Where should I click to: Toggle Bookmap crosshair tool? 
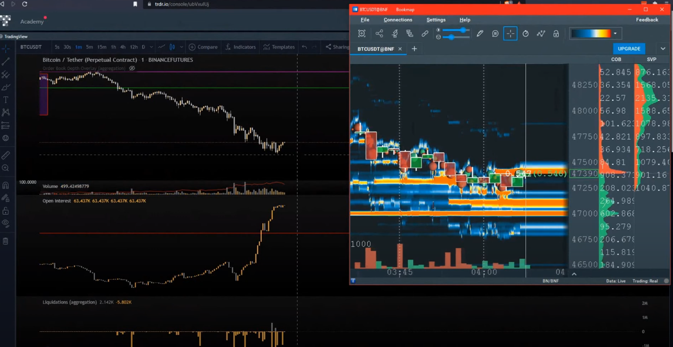tap(510, 33)
